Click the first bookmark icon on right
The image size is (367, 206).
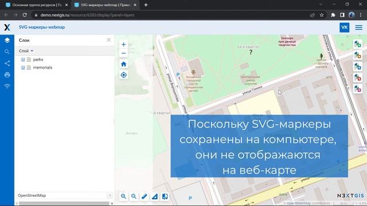click(358, 44)
